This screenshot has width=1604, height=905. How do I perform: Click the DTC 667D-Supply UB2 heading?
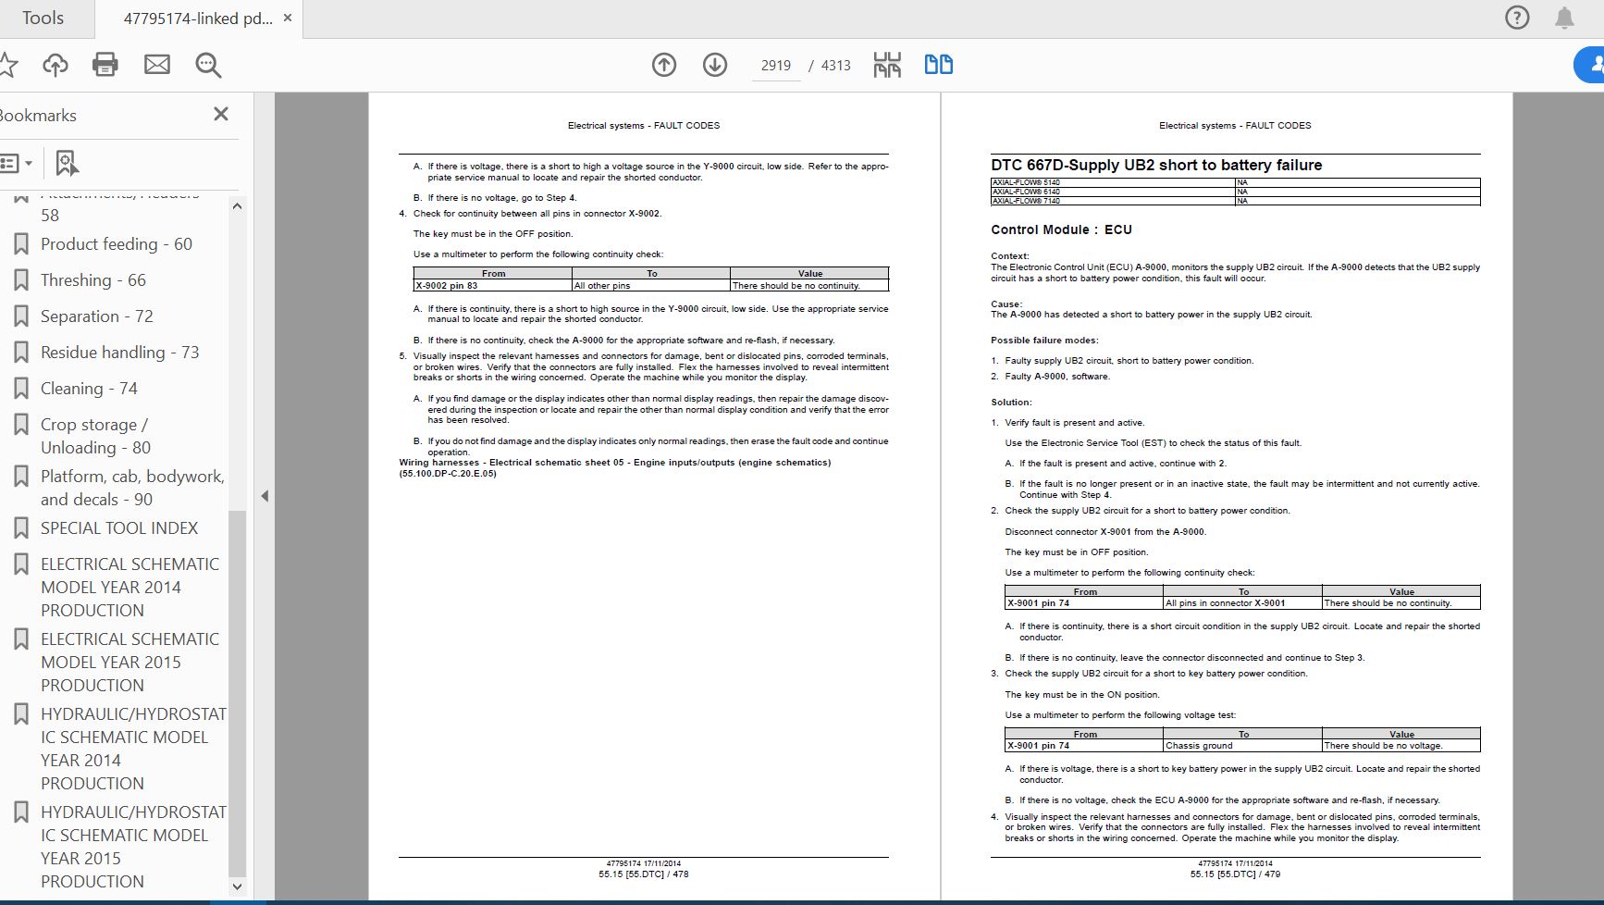tap(1156, 165)
